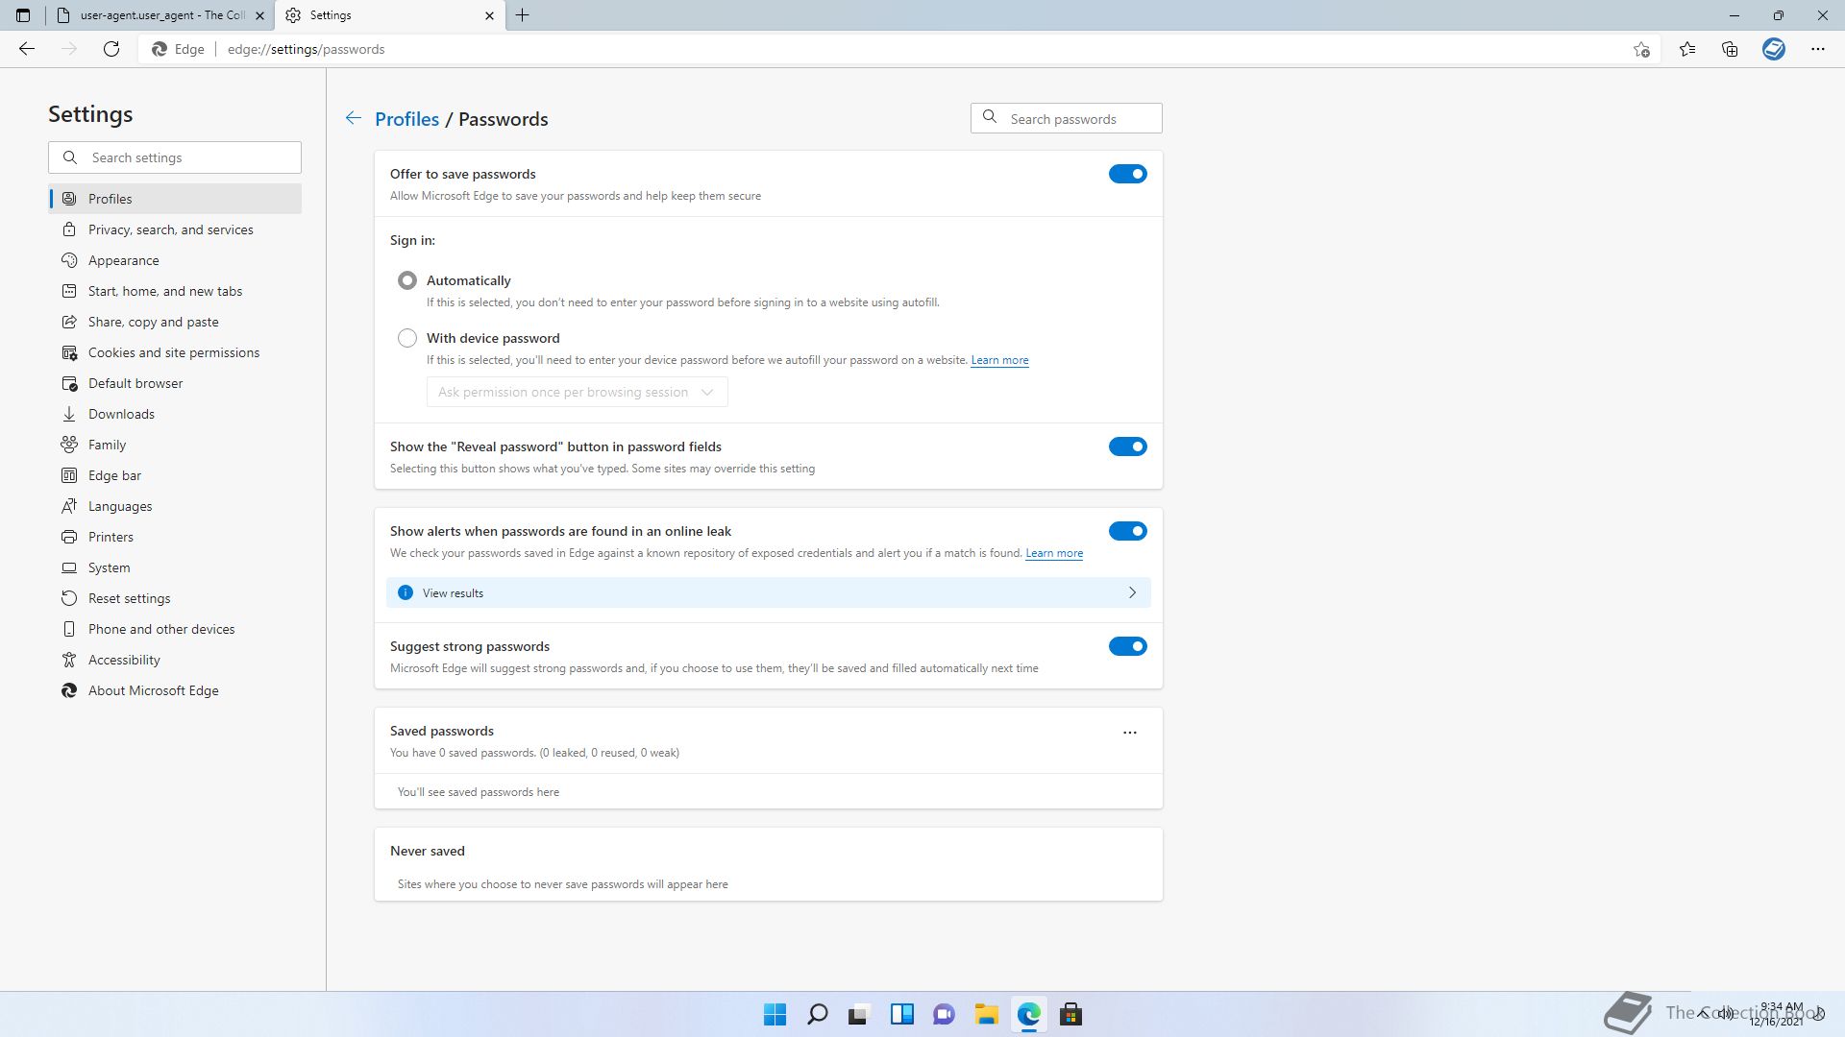Click Learn more link for device password
1845x1037 pixels.
[999, 360]
